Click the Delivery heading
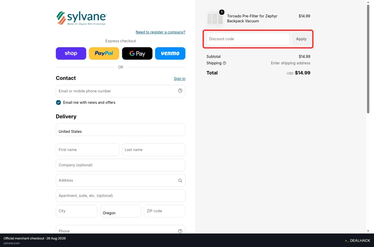This screenshot has width=374, height=247. tap(66, 116)
